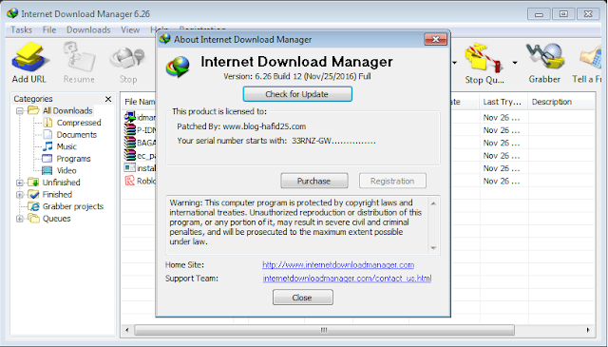Click the Patched By text line
The image size is (608, 347).
point(241,126)
